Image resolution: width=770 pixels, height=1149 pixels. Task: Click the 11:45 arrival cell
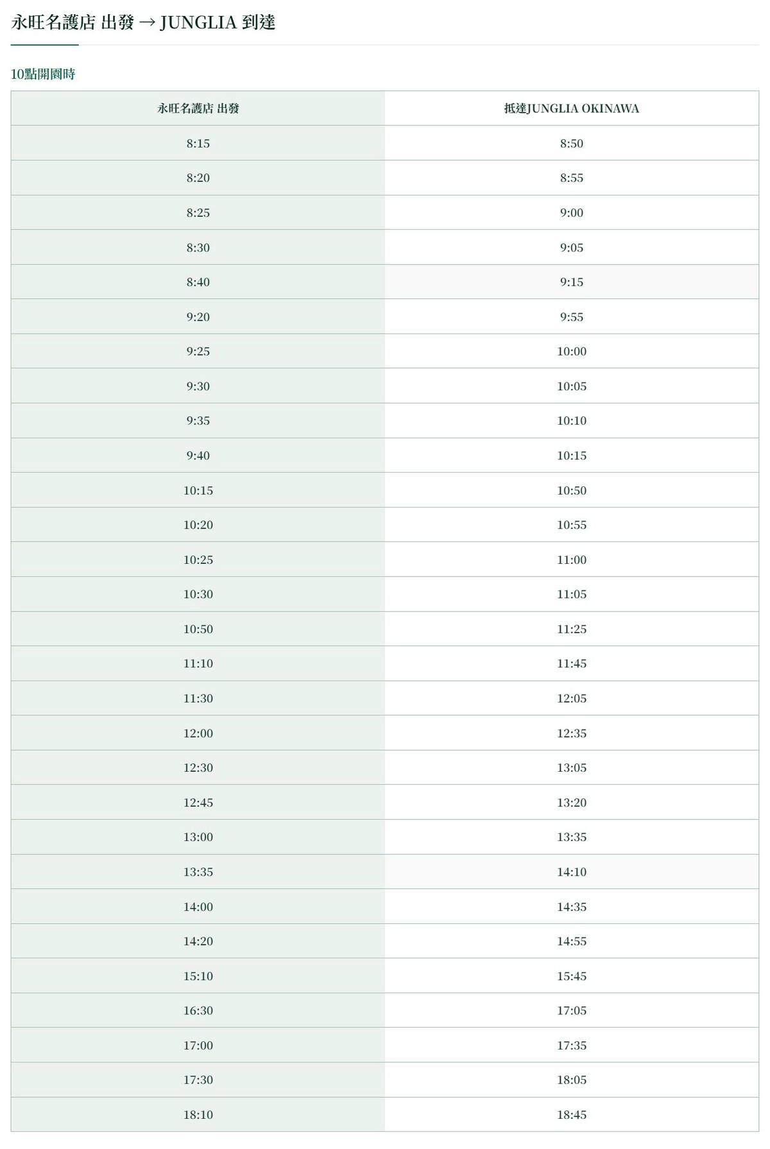[x=572, y=663]
